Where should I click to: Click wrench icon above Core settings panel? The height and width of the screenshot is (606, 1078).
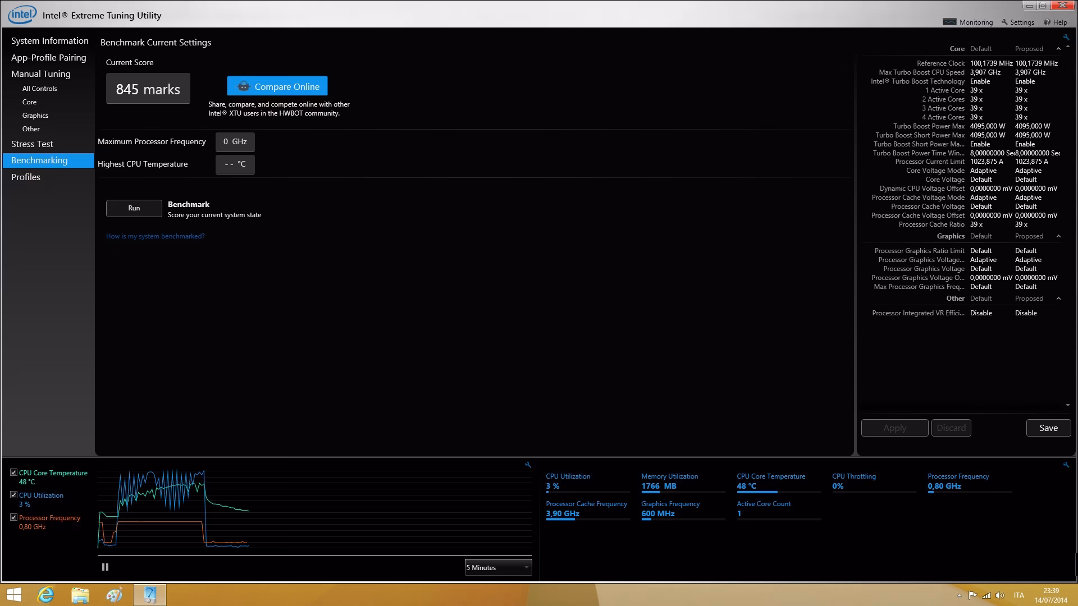(1066, 37)
